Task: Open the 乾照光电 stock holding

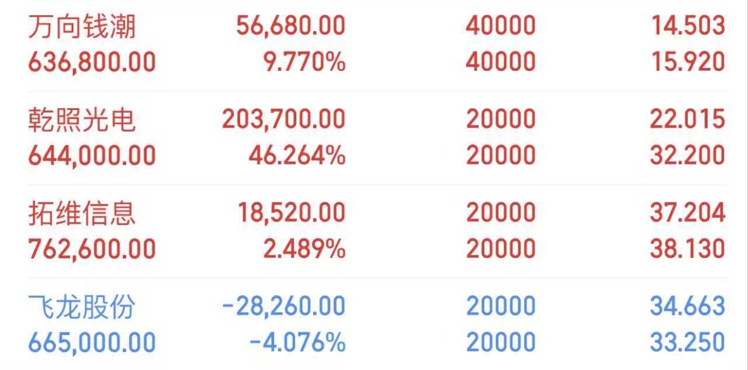Action: click(x=82, y=120)
